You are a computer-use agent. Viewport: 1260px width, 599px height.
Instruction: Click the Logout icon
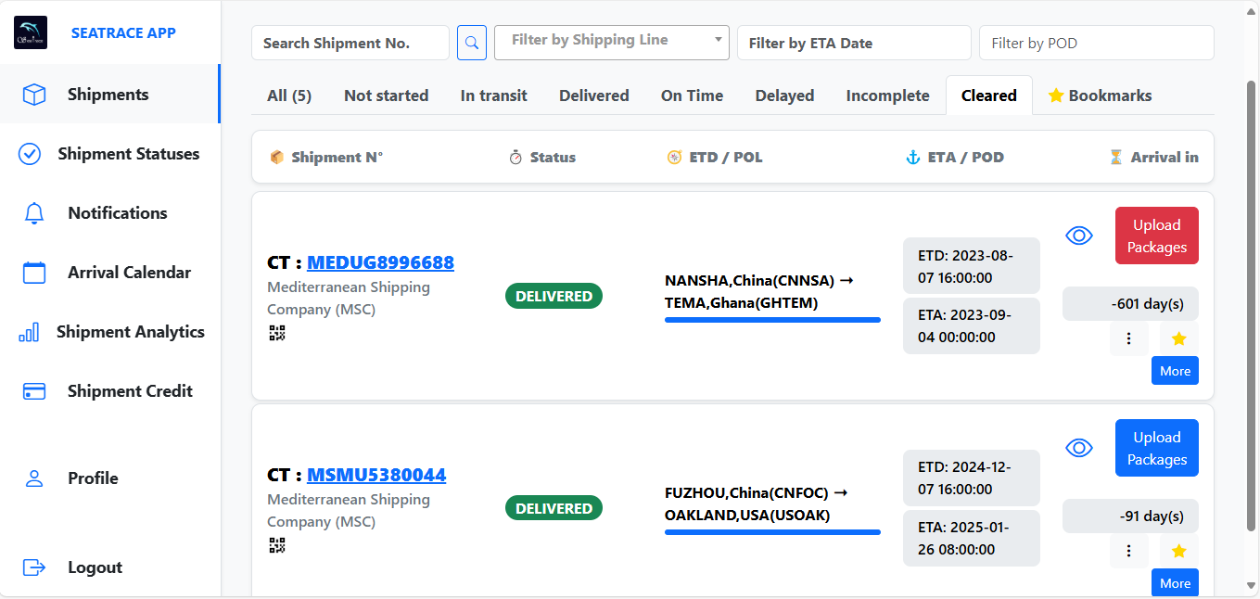(34, 567)
